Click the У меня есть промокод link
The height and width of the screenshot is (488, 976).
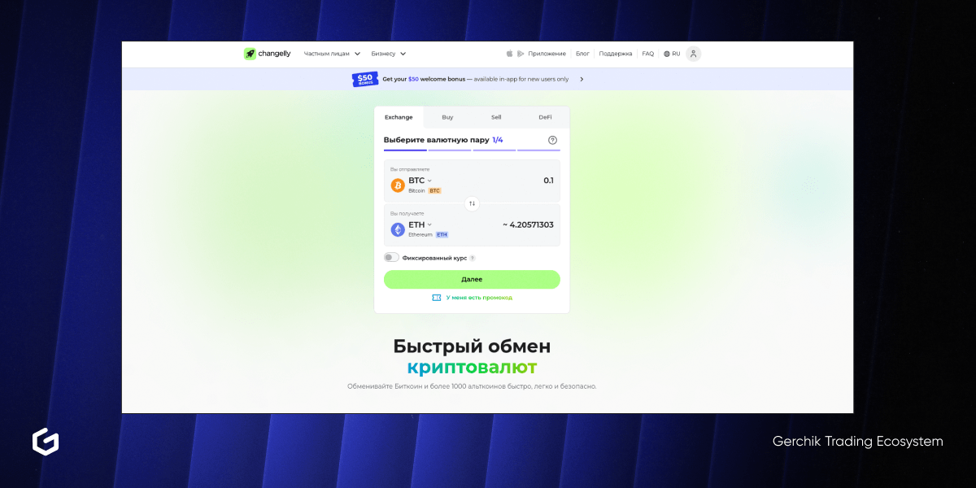coord(479,298)
